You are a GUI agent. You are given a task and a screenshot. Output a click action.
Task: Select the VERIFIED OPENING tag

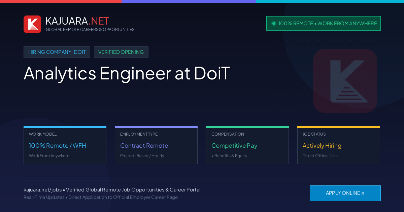click(121, 52)
